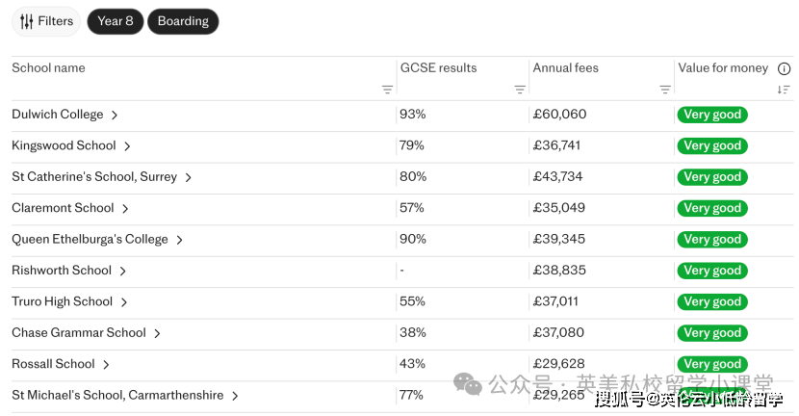This screenshot has height=416, width=799.
Task: Toggle the Boarding filter chip
Action: click(x=183, y=21)
